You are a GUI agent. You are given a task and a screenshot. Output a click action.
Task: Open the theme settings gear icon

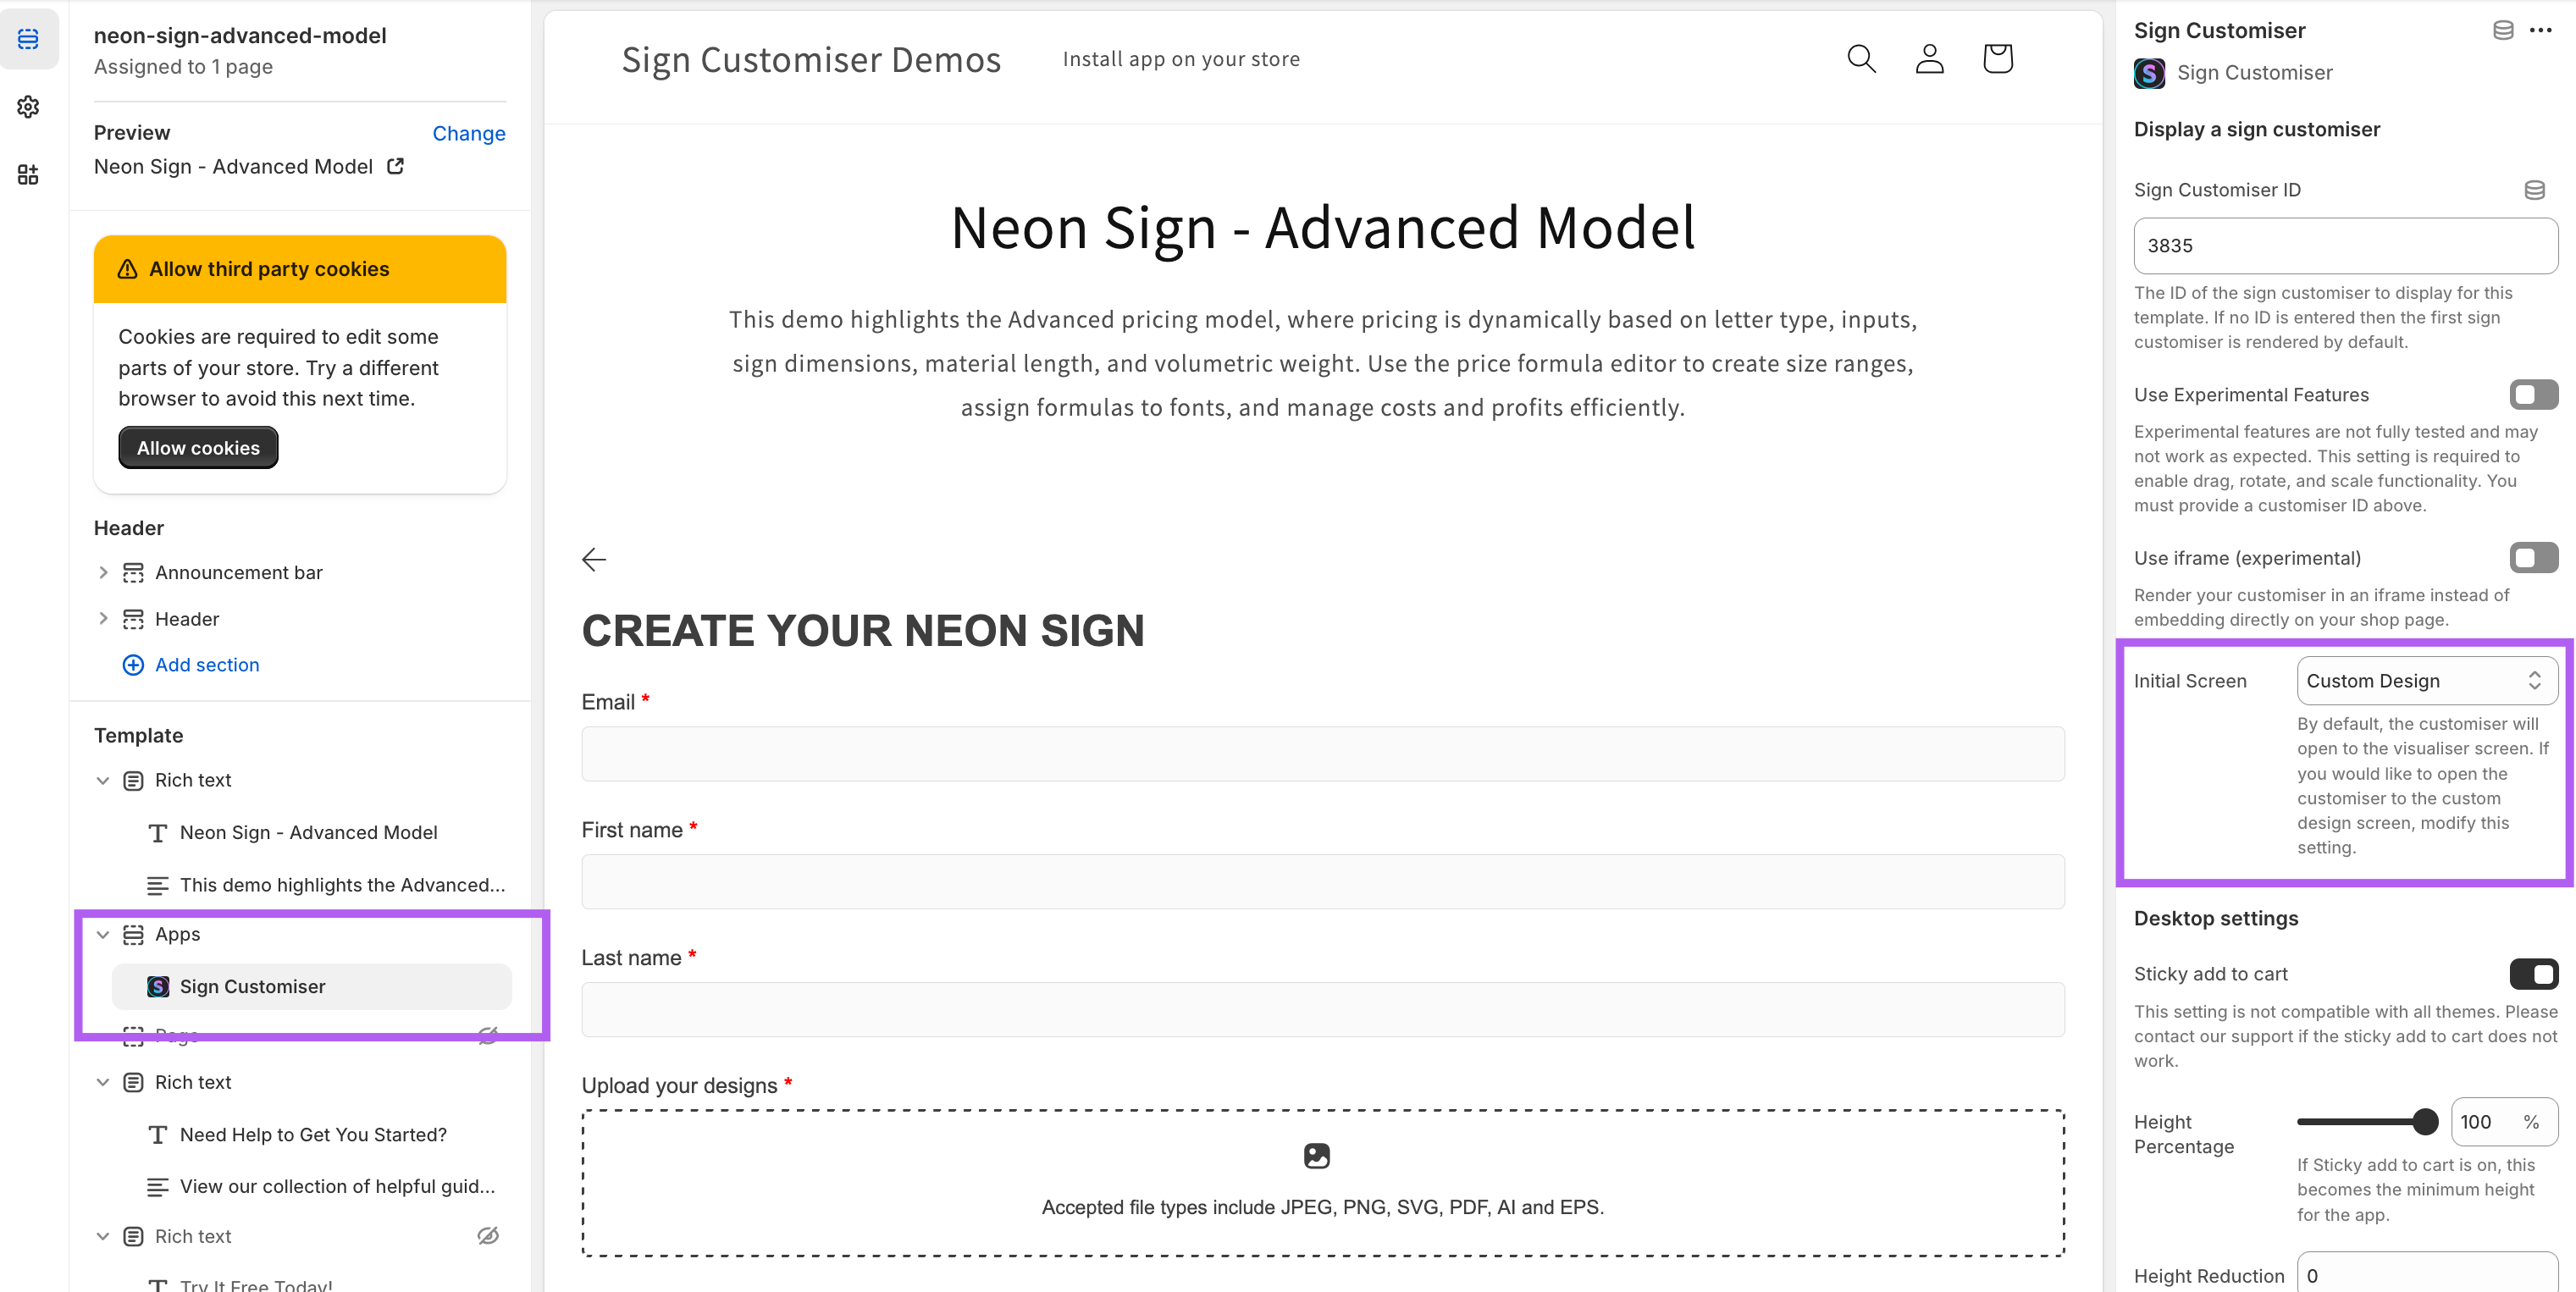pos(28,107)
